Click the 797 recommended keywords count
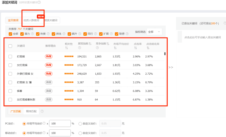Screen dimensions: 226x137 (20, 29)
